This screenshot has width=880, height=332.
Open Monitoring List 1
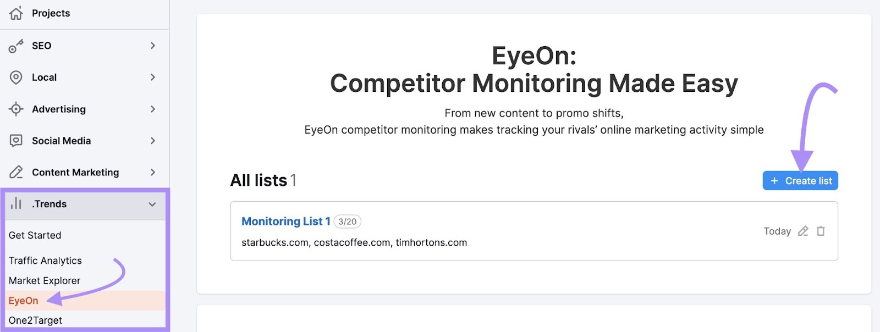(285, 221)
